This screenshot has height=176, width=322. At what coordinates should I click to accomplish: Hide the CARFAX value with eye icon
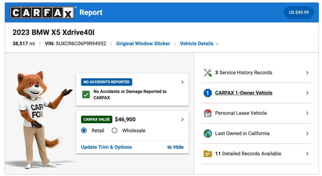pyautogui.click(x=175, y=147)
